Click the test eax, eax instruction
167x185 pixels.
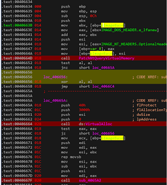point(79,129)
